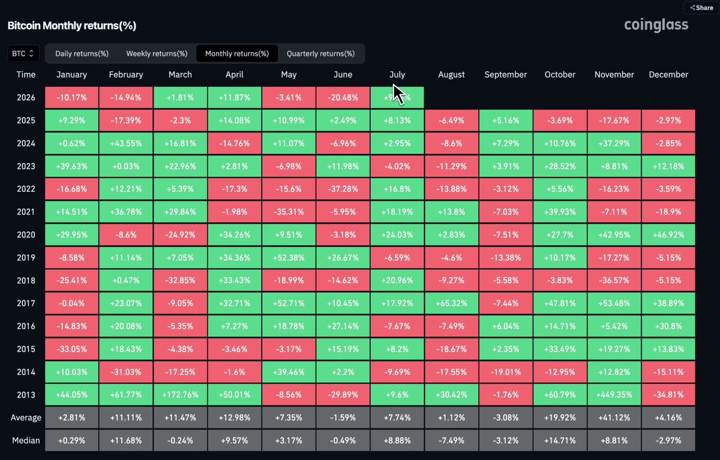Click the Time column header
Image resolution: width=720 pixels, height=460 pixels.
(x=26, y=74)
